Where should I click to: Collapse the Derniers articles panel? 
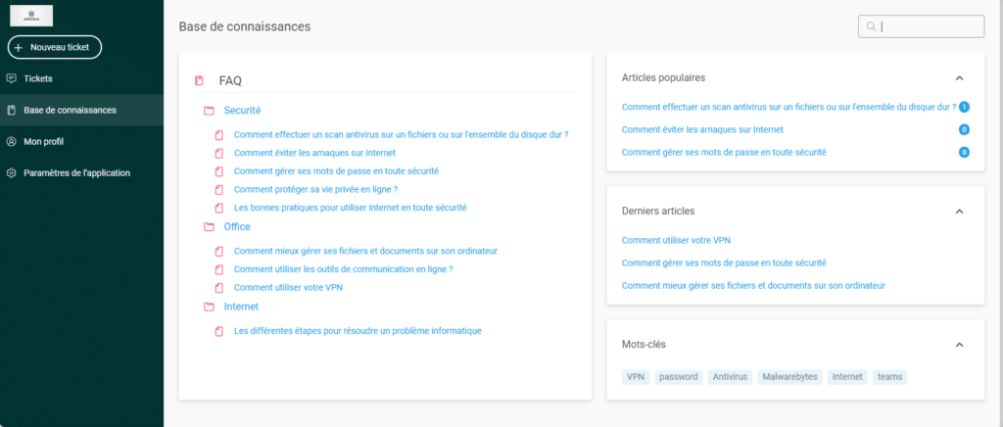959,211
